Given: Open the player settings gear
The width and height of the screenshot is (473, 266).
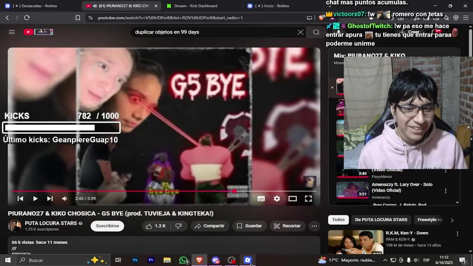Looking at the screenshot, I should [x=277, y=199].
